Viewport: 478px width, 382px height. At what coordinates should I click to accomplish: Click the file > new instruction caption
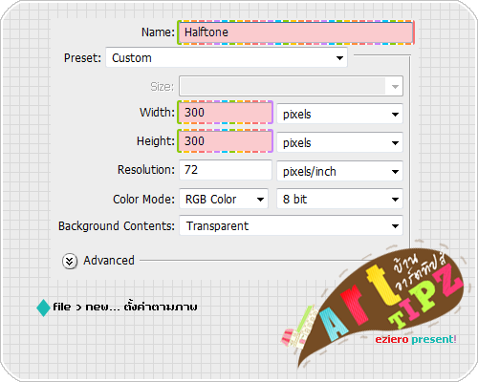[x=125, y=307]
